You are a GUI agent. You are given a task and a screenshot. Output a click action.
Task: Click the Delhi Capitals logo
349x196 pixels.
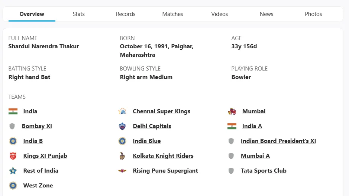[x=122, y=126]
